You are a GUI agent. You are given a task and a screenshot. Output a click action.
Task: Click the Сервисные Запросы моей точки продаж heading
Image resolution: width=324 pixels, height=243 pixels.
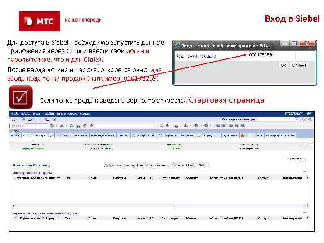coord(45,213)
